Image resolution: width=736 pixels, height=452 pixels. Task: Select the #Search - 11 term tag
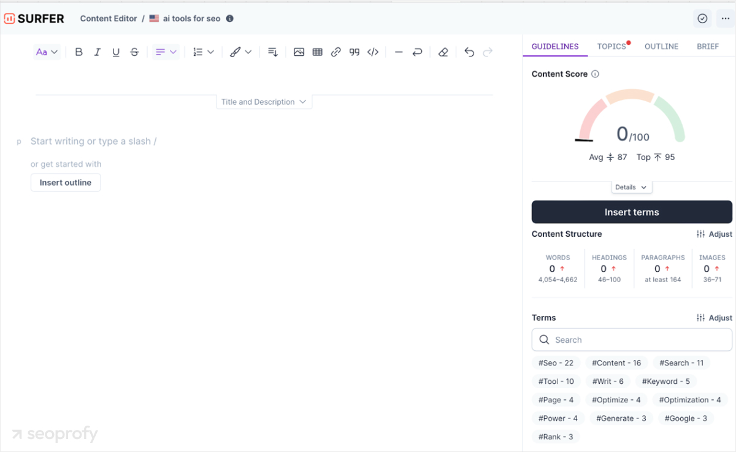[x=681, y=363]
